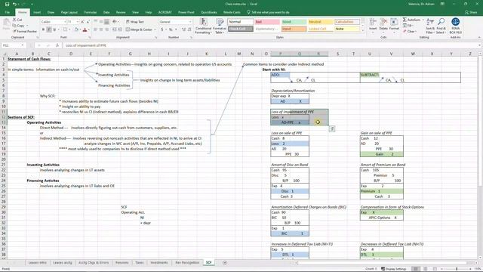This screenshot has width=483, height=272.
Task: Click Increase Indent icon
Action: pos(119,29)
